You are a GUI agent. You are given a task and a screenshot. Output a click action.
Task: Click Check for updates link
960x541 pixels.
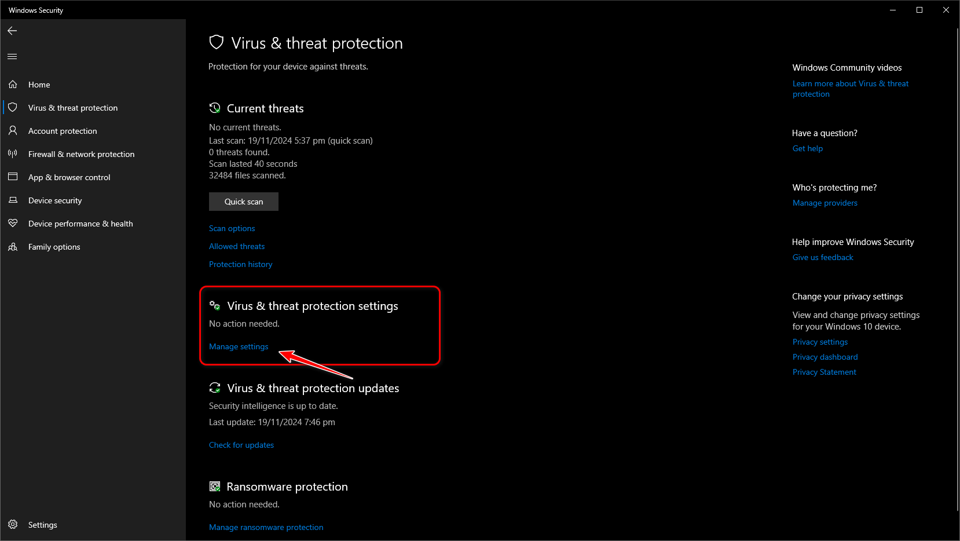tap(241, 445)
